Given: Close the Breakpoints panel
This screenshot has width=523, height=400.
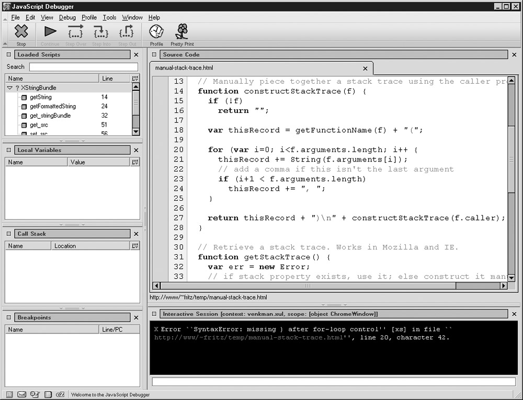Looking at the screenshot, I should [x=136, y=317].
